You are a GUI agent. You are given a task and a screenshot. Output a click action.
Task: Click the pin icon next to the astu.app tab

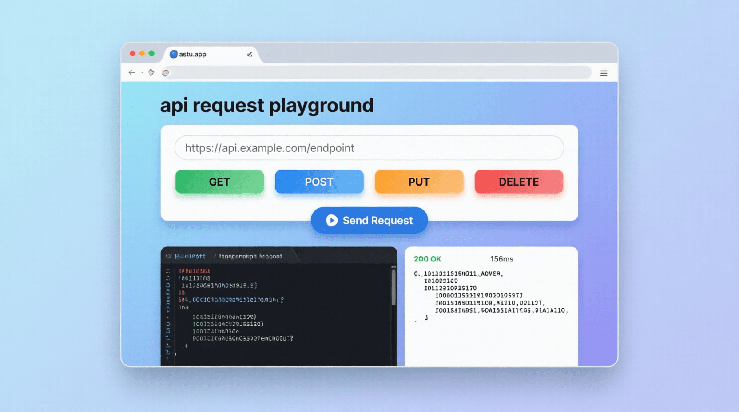pos(249,55)
